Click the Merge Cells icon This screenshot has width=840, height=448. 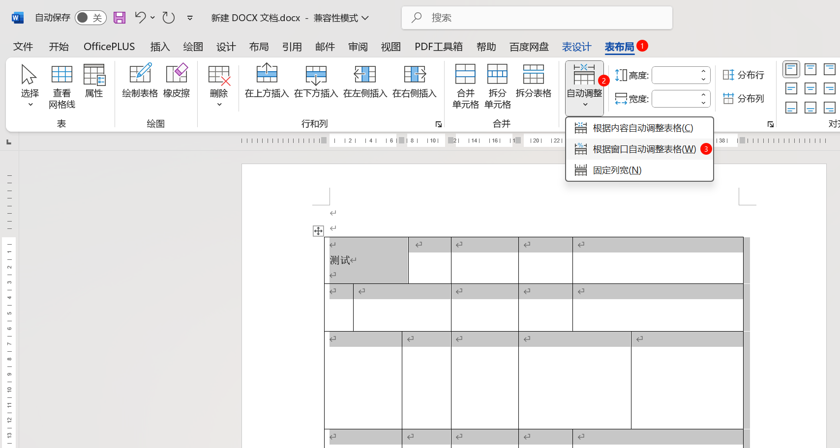point(465,86)
